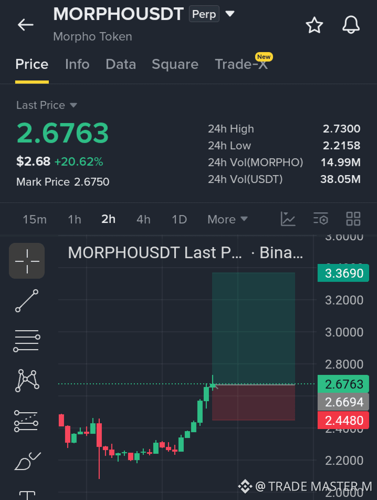
Task: Click the +20.62% change value
Action: tap(79, 161)
